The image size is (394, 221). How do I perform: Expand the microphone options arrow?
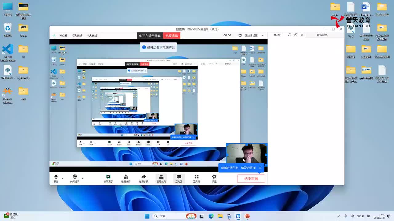click(62, 178)
